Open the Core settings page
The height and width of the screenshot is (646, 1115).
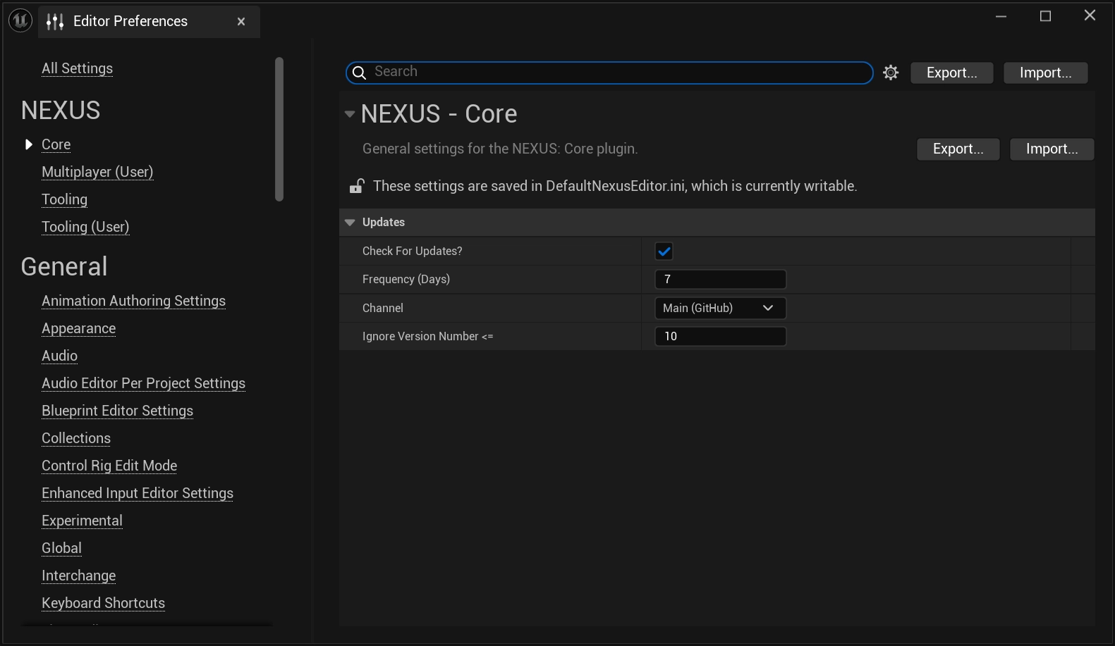click(56, 144)
